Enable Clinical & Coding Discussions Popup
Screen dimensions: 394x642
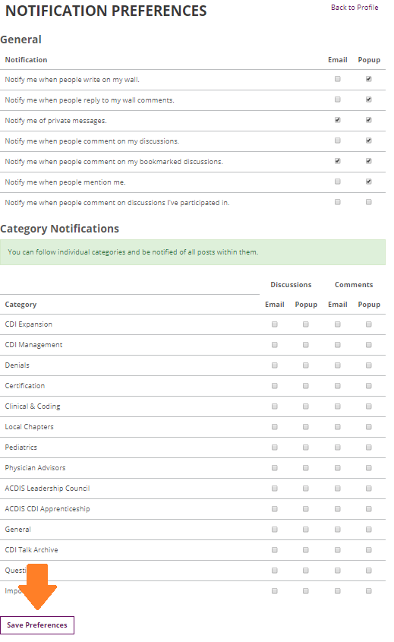(306, 406)
